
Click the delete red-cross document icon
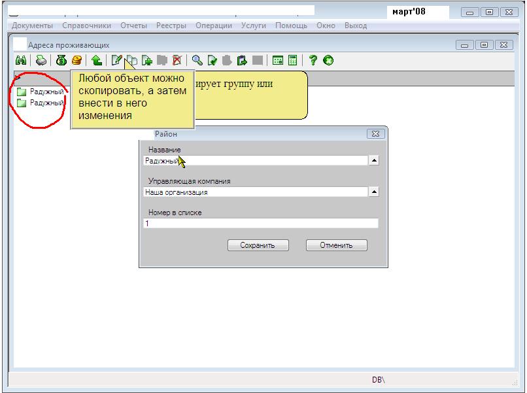[177, 61]
